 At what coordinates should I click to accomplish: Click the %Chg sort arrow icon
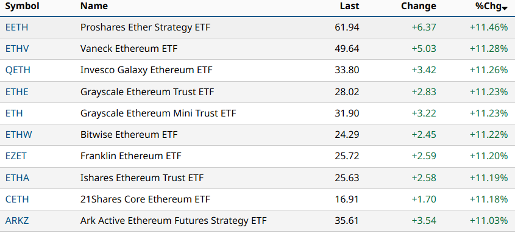[505, 9]
